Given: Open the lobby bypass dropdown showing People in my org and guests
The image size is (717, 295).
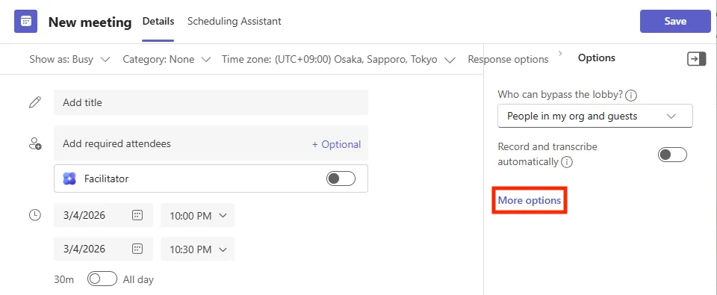Looking at the screenshot, I should (595, 117).
